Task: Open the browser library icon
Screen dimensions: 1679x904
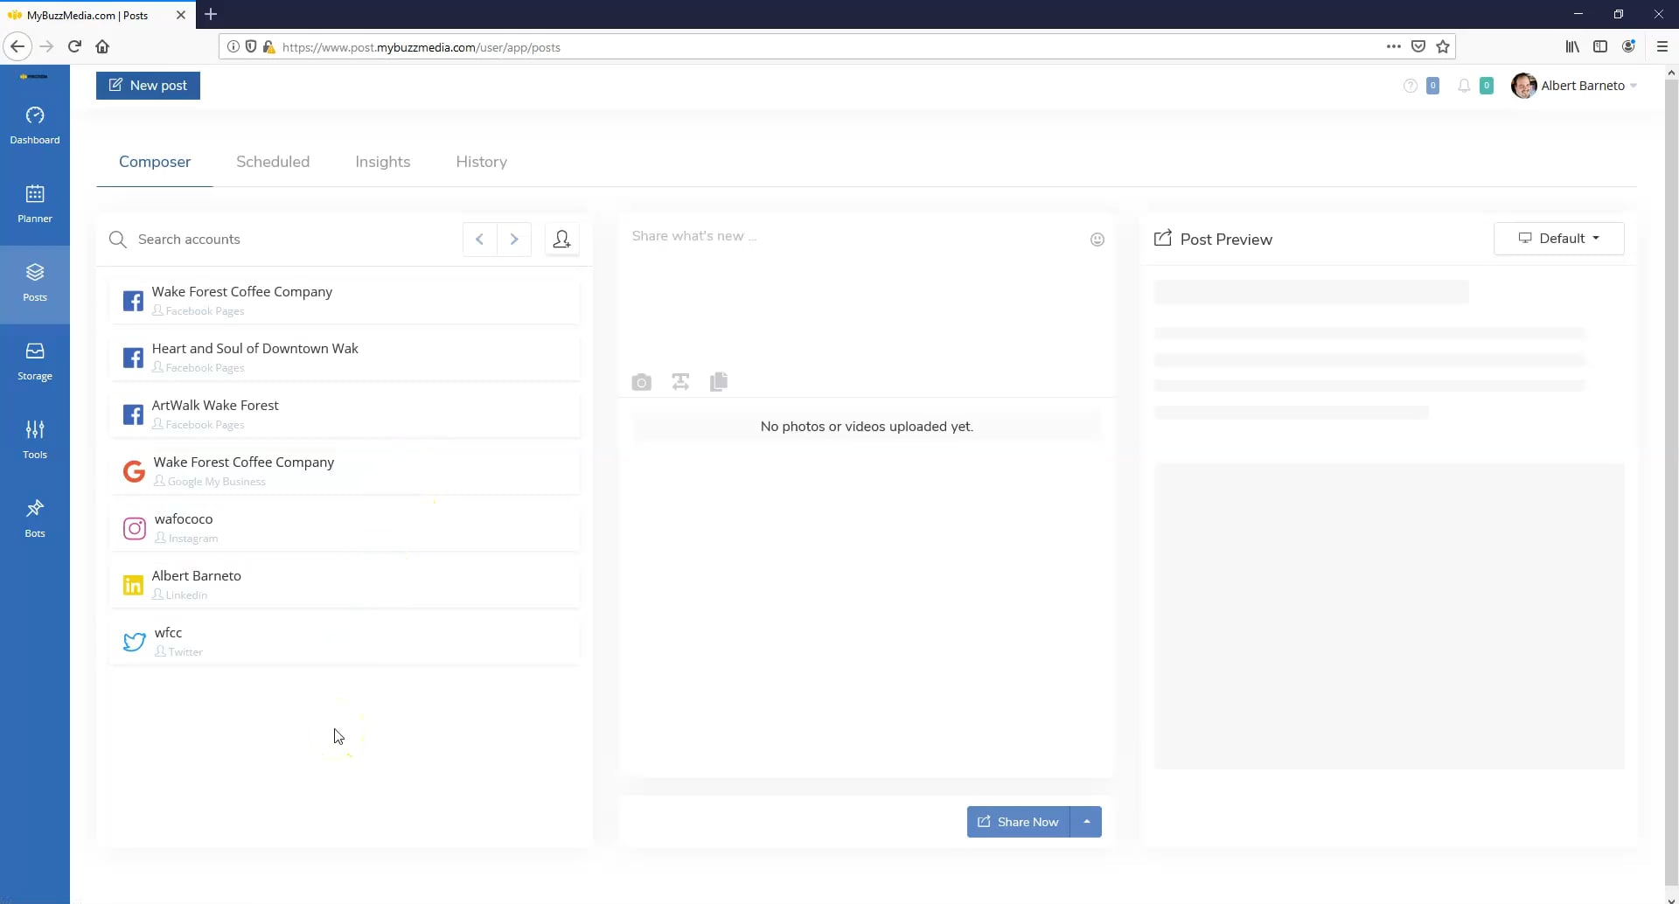Action: [x=1572, y=46]
